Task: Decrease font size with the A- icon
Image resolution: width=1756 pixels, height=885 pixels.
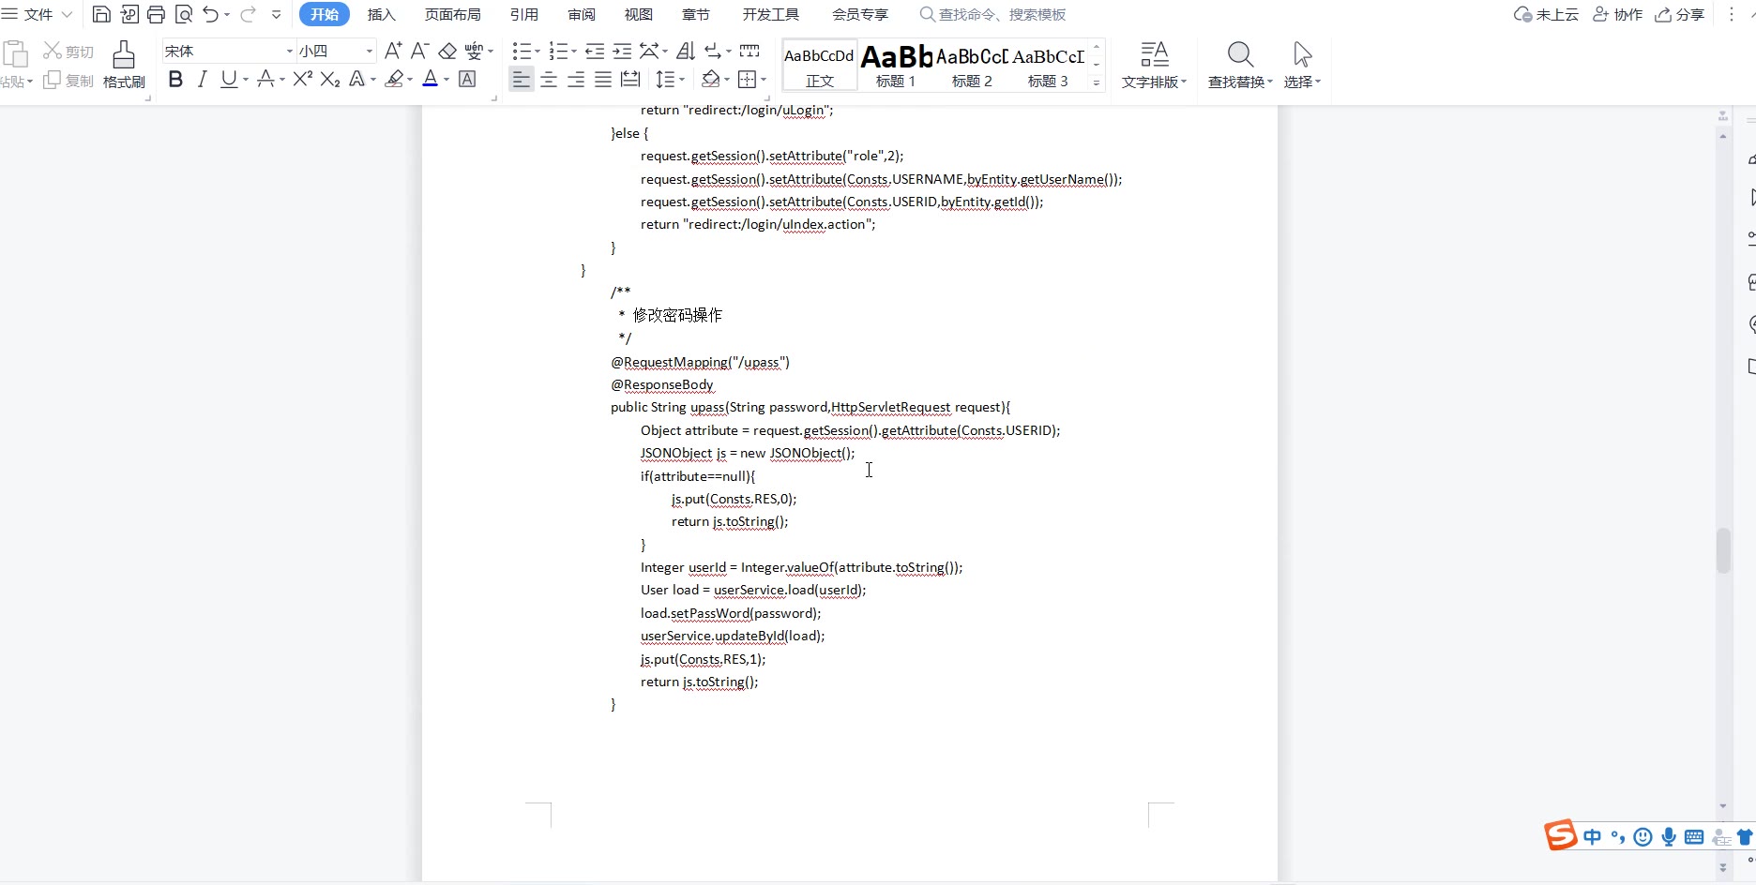Action: click(x=420, y=51)
